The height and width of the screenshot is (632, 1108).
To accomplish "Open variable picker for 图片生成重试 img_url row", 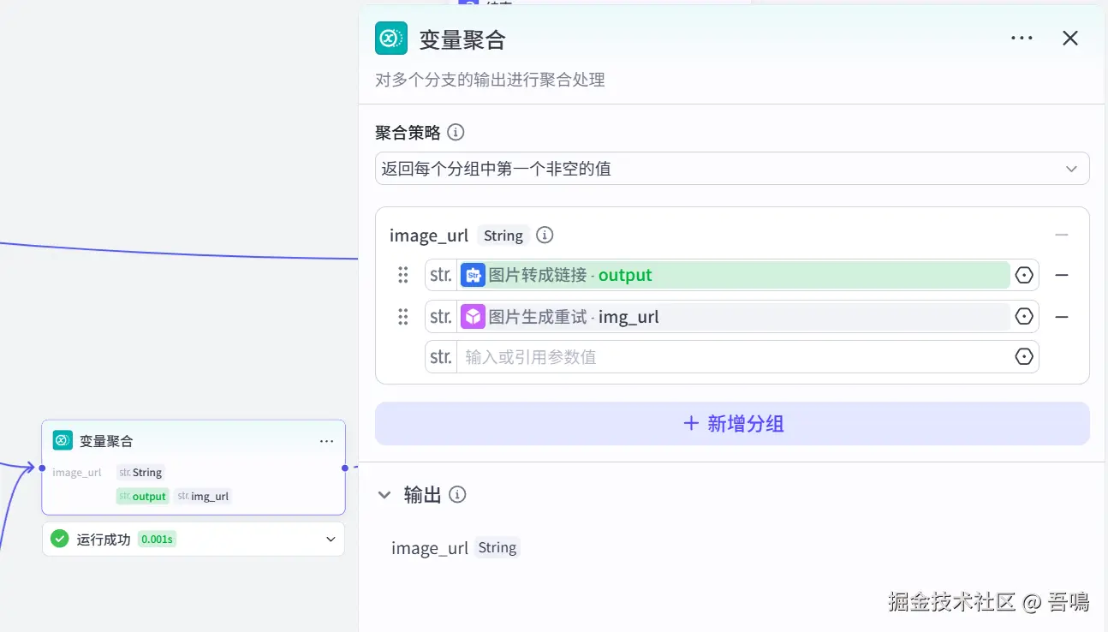I will pyautogui.click(x=1024, y=317).
